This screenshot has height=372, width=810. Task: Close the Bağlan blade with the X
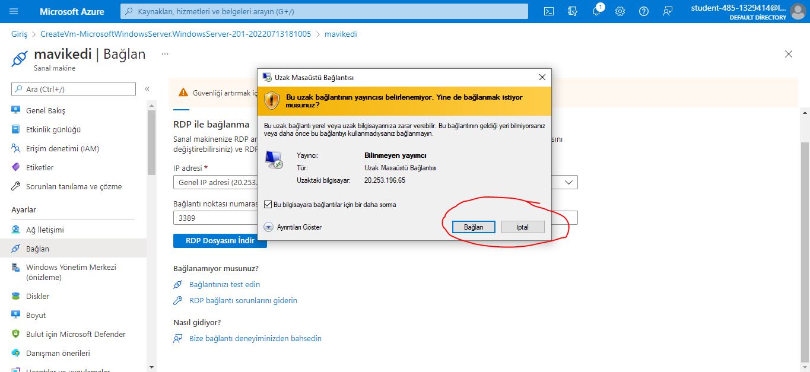pyautogui.click(x=789, y=54)
